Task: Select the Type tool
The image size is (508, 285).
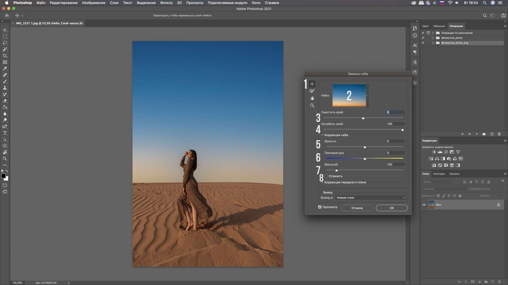Action: click(x=5, y=132)
